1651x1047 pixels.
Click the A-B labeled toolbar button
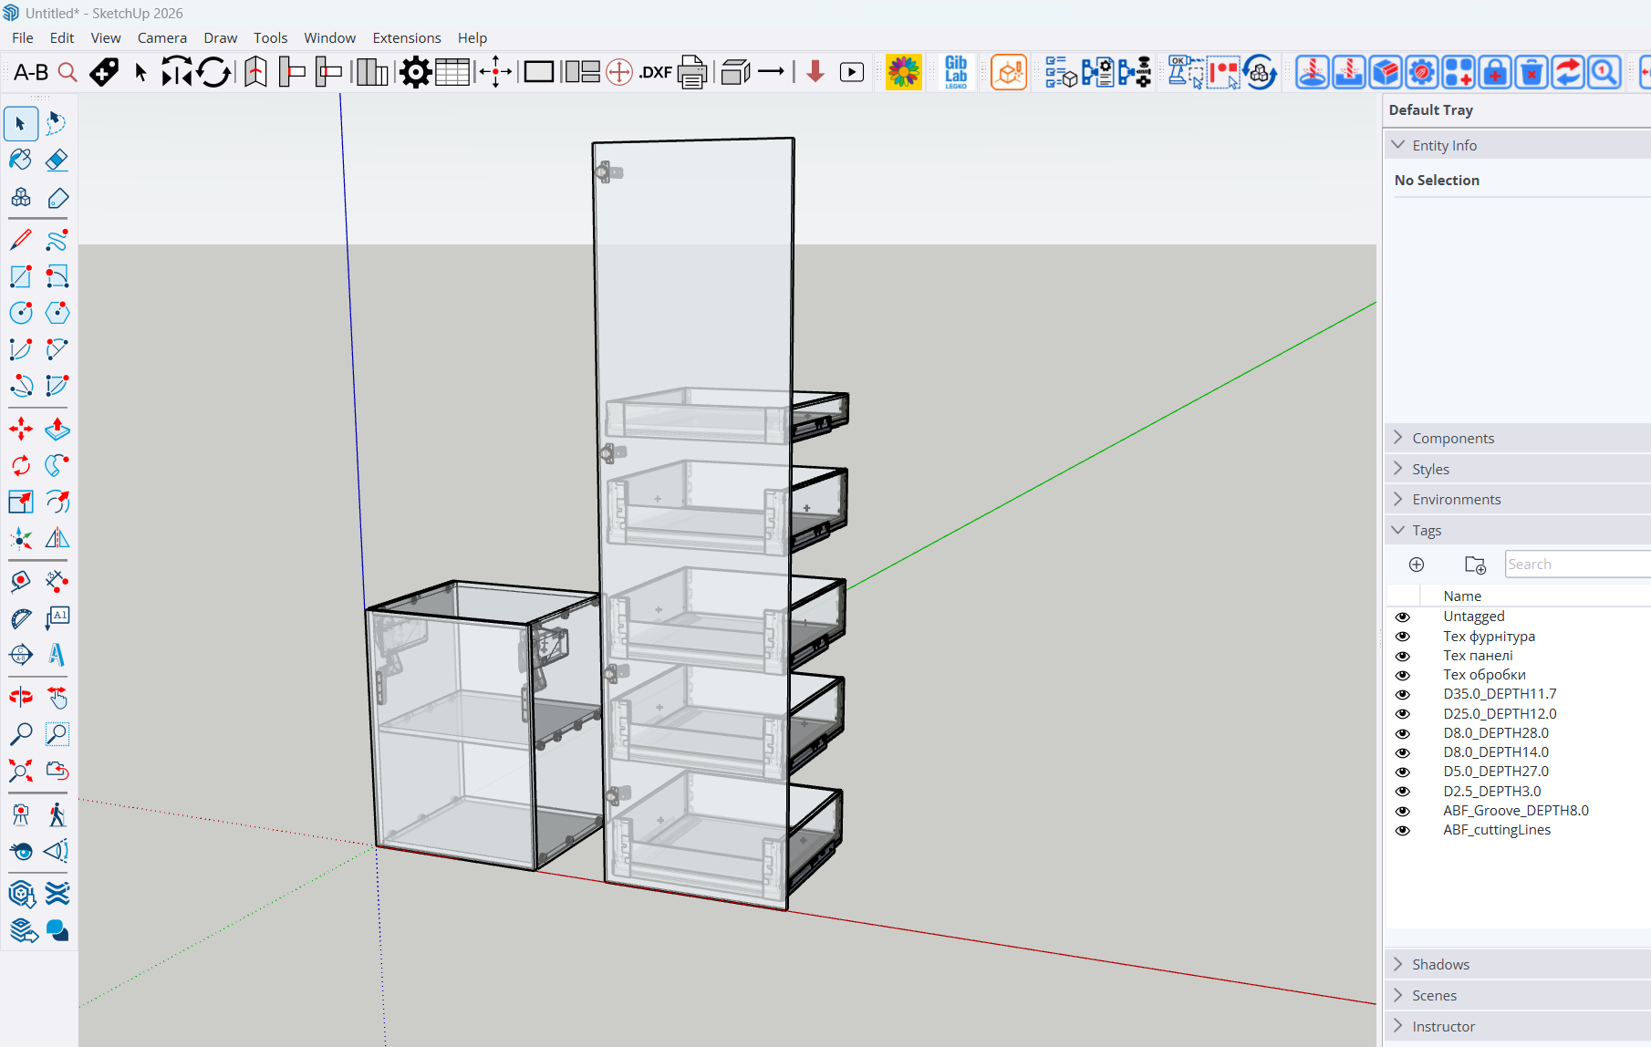point(31,72)
